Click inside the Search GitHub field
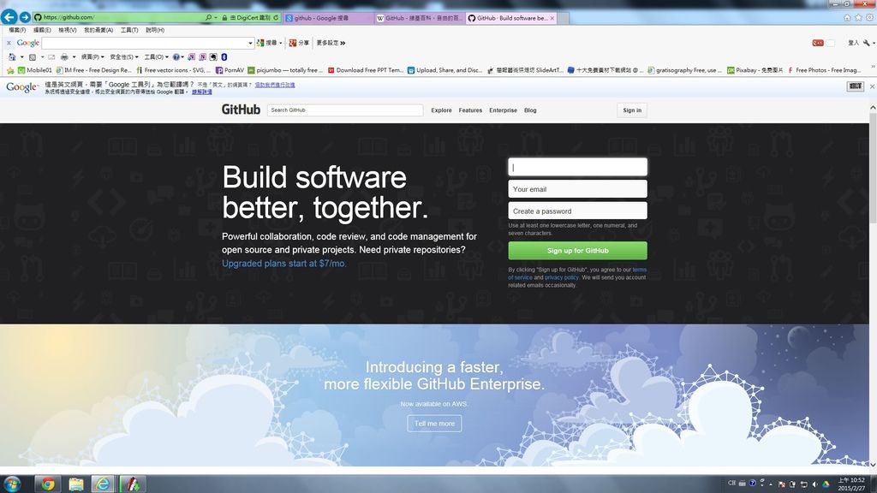Viewport: 877px width, 493px height. (x=344, y=110)
